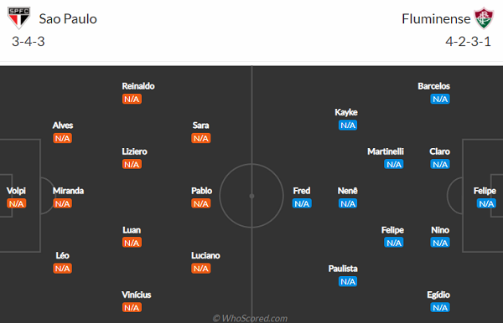Click Vinícius' orange N/A rating badge
This screenshot has height=323, width=503.
(132, 308)
